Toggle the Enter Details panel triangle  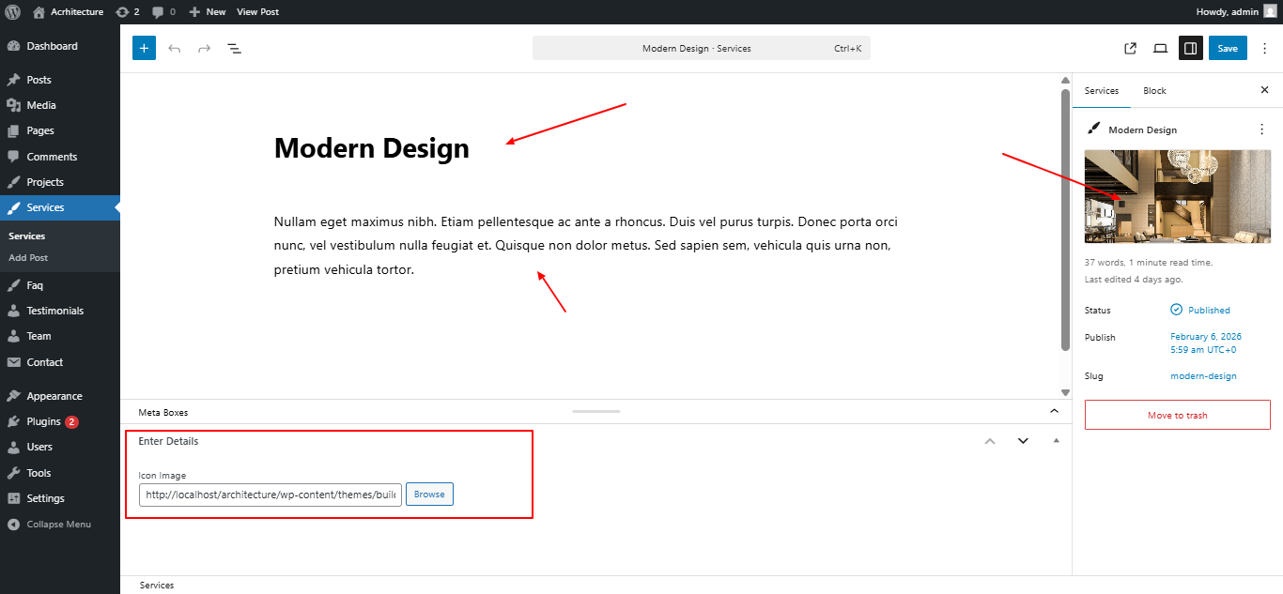pos(1056,441)
